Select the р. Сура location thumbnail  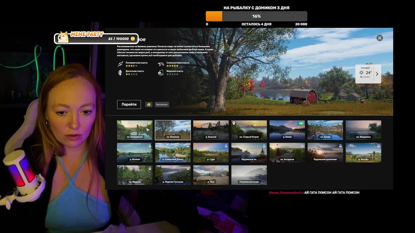pyautogui.click(x=211, y=152)
